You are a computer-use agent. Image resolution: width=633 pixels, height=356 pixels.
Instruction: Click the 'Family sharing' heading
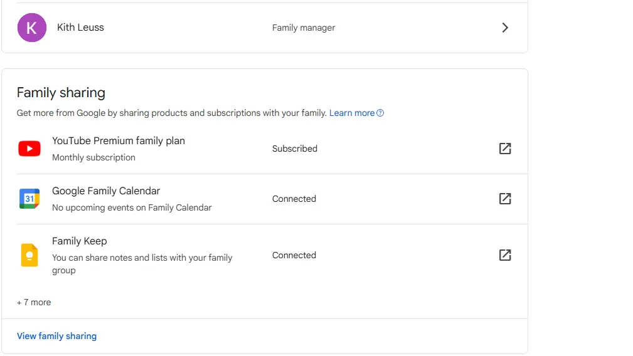pyautogui.click(x=61, y=93)
